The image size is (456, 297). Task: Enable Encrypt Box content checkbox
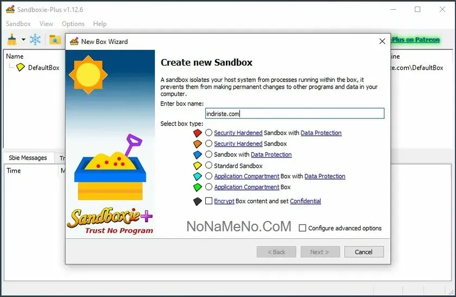pos(209,201)
